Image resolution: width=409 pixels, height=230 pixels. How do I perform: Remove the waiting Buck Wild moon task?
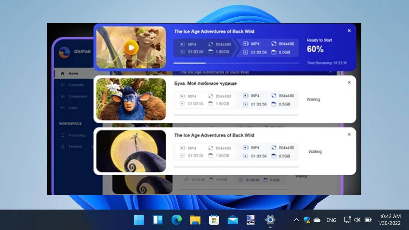(x=349, y=134)
